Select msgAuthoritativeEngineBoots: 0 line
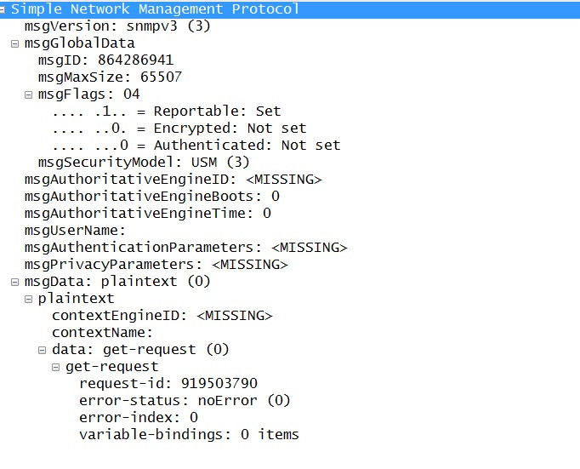 (x=152, y=197)
